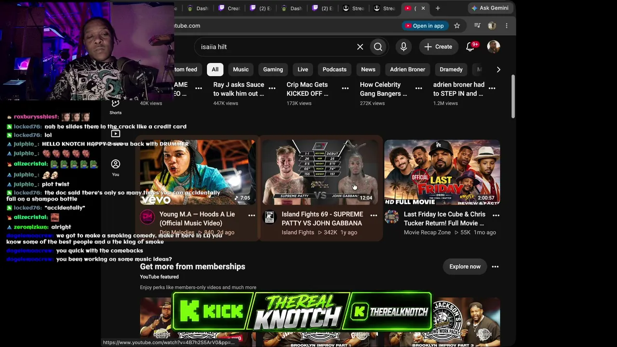The image size is (617, 347).
Task: Show next filter chips with the arrow
Action: click(x=498, y=69)
